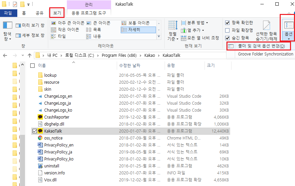Toggle 숨긴 항목 checkbox
Image resolution: width=295 pixels, height=186 pixels.
227,38
